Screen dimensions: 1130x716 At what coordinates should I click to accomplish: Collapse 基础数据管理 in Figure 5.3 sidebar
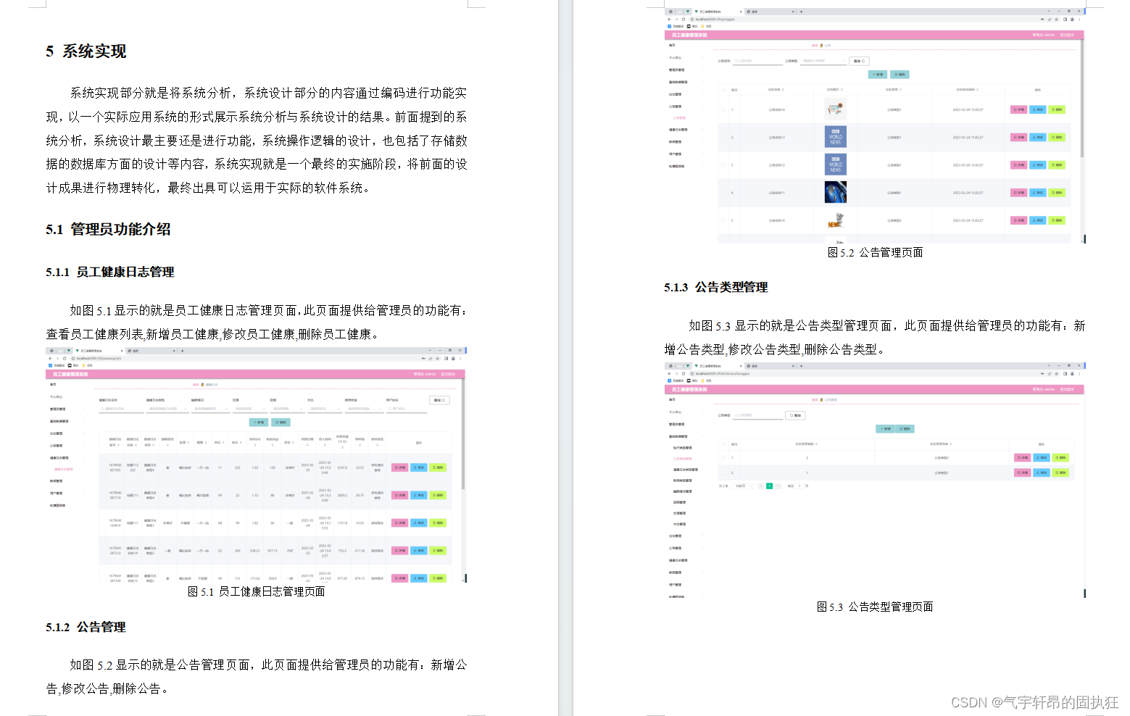pyautogui.click(x=686, y=437)
